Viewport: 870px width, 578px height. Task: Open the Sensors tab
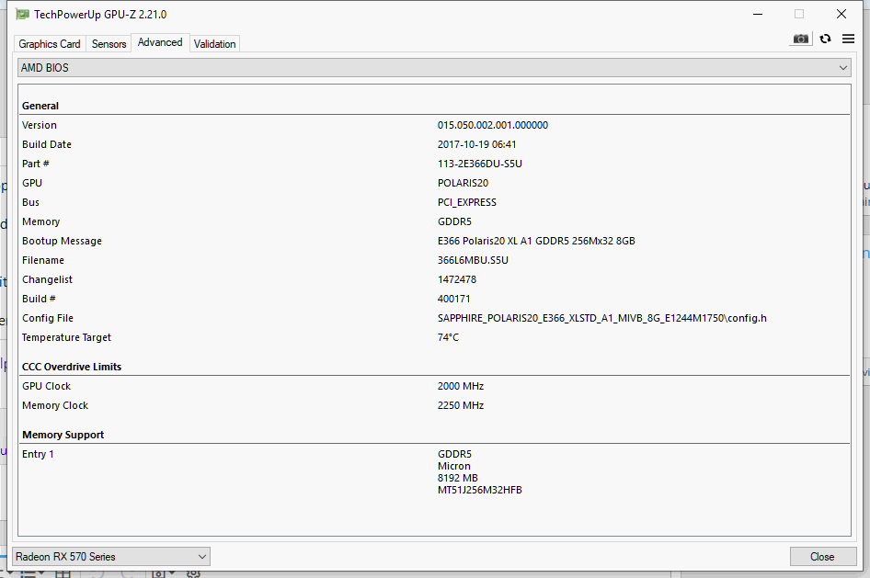point(109,44)
